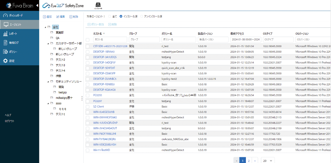
Task: Check the box for CST-SDK-v4023175-20231228
Action: tap(88, 46)
